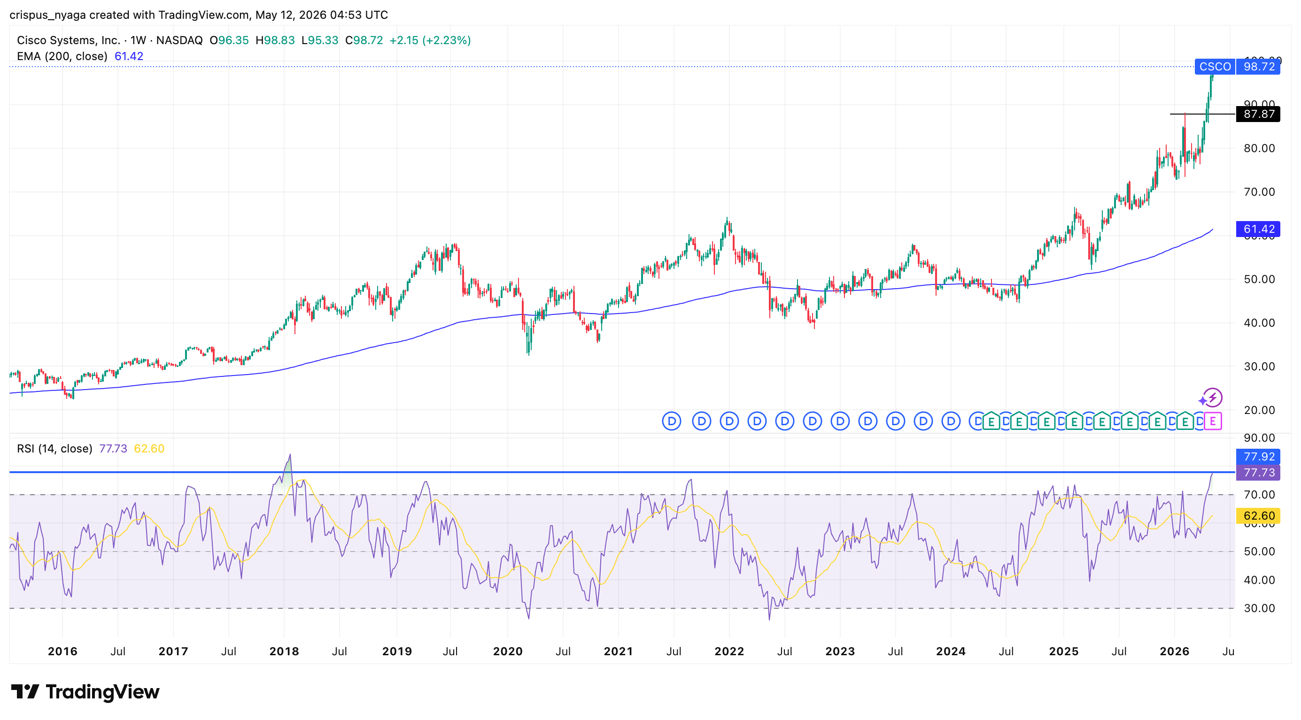Open the first green earnings E marker
Screen dimensions: 1301x720
991,421
